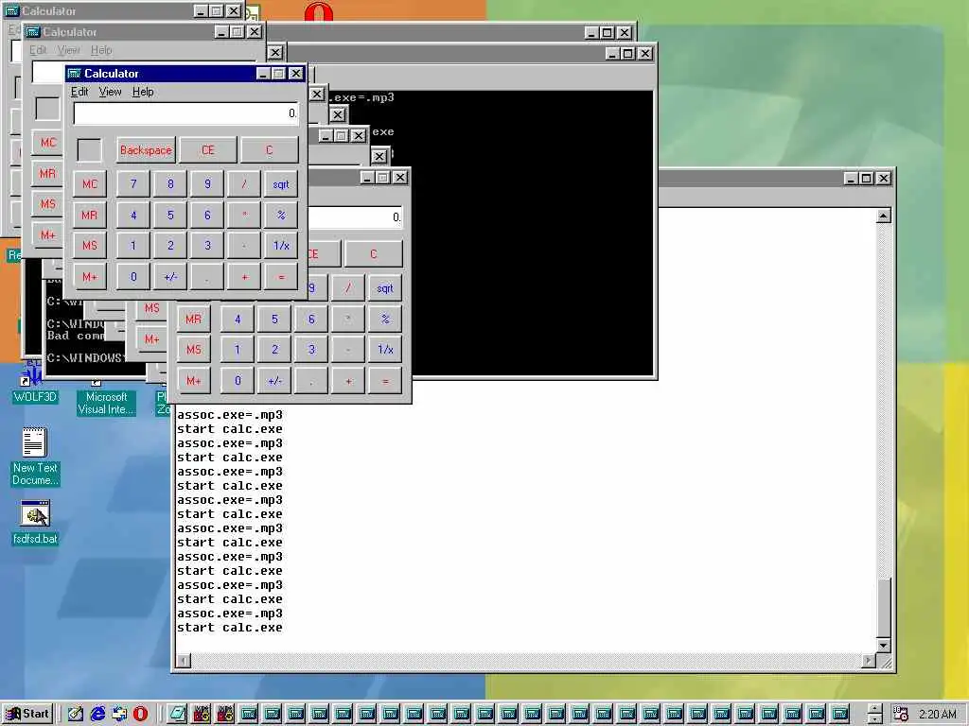The height and width of the screenshot is (726, 969).
Task: Open View menu in active Calculator
Action: click(110, 92)
